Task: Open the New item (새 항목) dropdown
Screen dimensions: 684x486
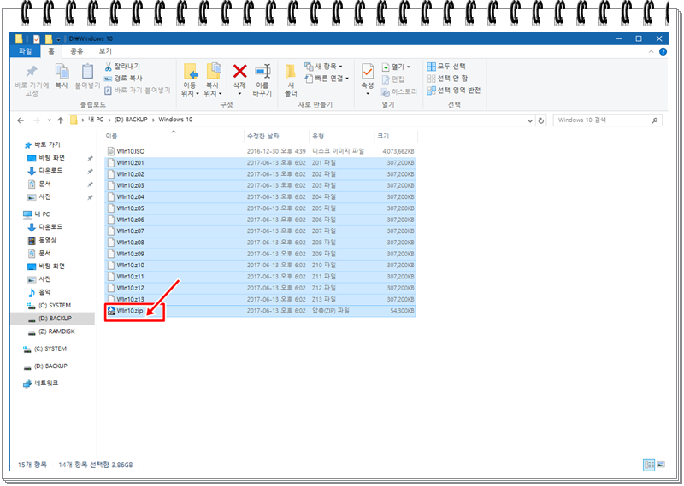Action: click(x=323, y=67)
